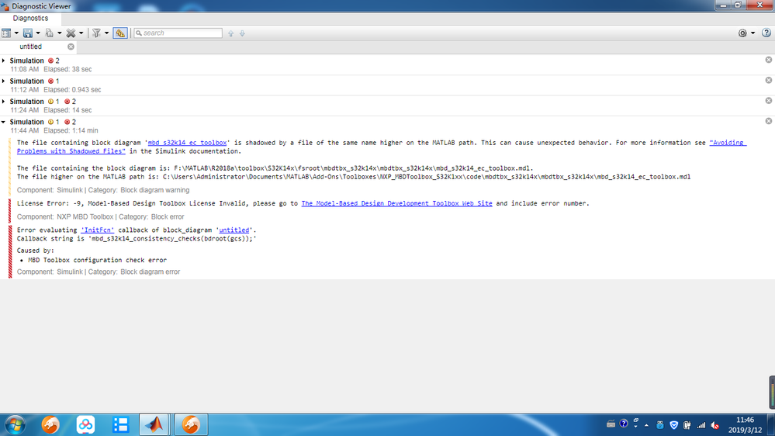The image size is (775, 436).
Task: Click the warning icon of the 11:44 AM Simulation
Action: (x=50, y=122)
